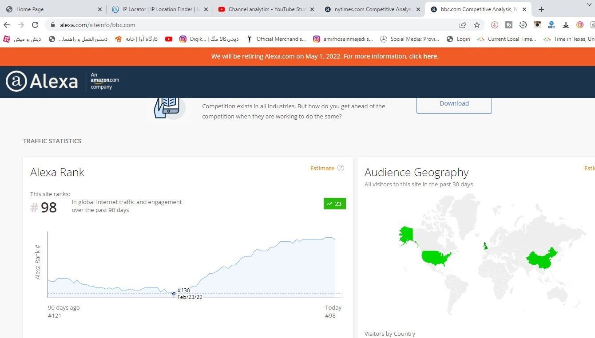The width and height of the screenshot is (595, 338).
Task: Go forward to next page
Action: click(21, 25)
